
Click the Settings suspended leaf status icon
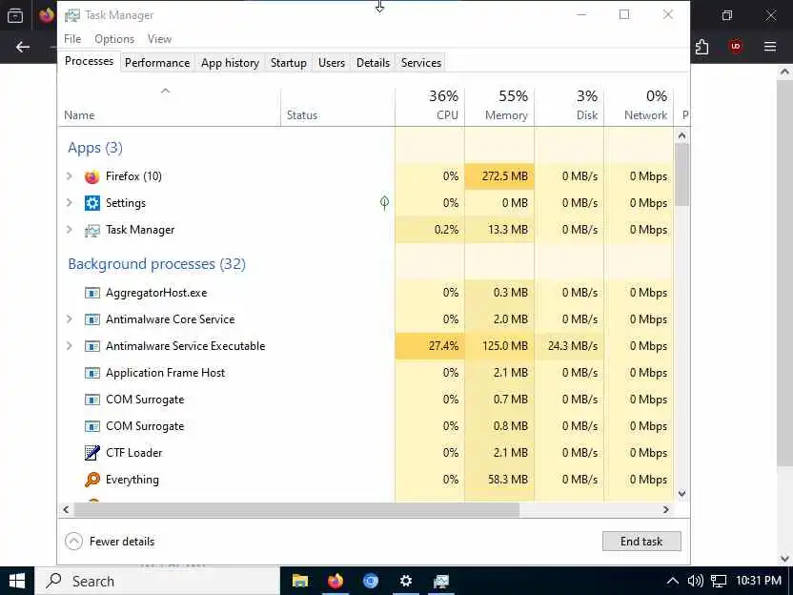point(384,203)
